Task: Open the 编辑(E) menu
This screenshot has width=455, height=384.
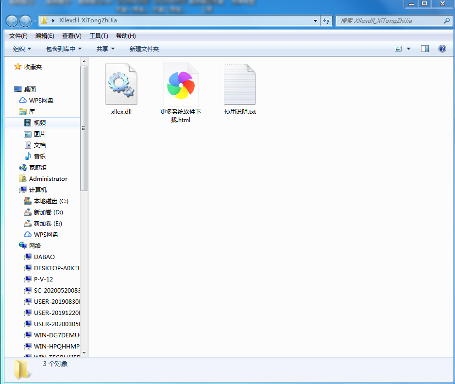Action: click(x=45, y=36)
